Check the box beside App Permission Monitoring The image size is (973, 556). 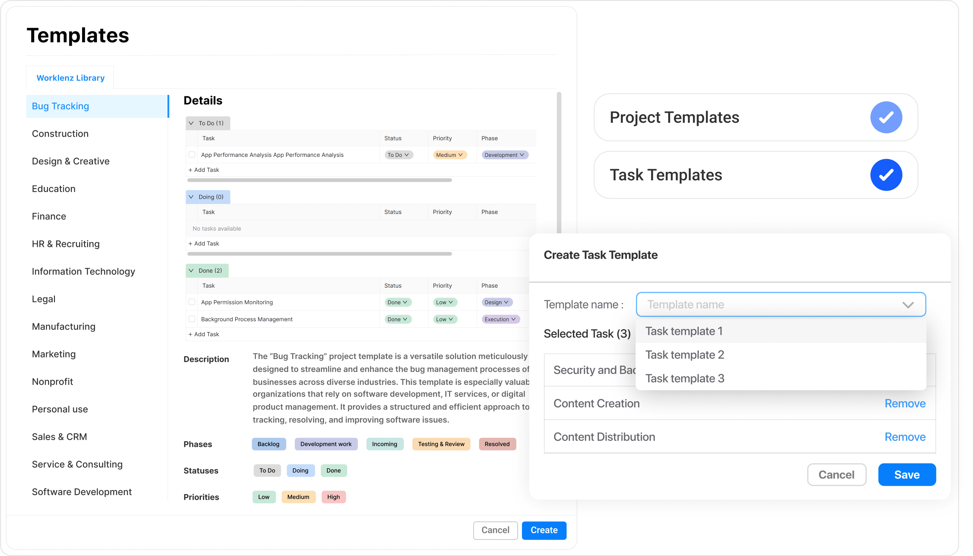click(x=192, y=302)
